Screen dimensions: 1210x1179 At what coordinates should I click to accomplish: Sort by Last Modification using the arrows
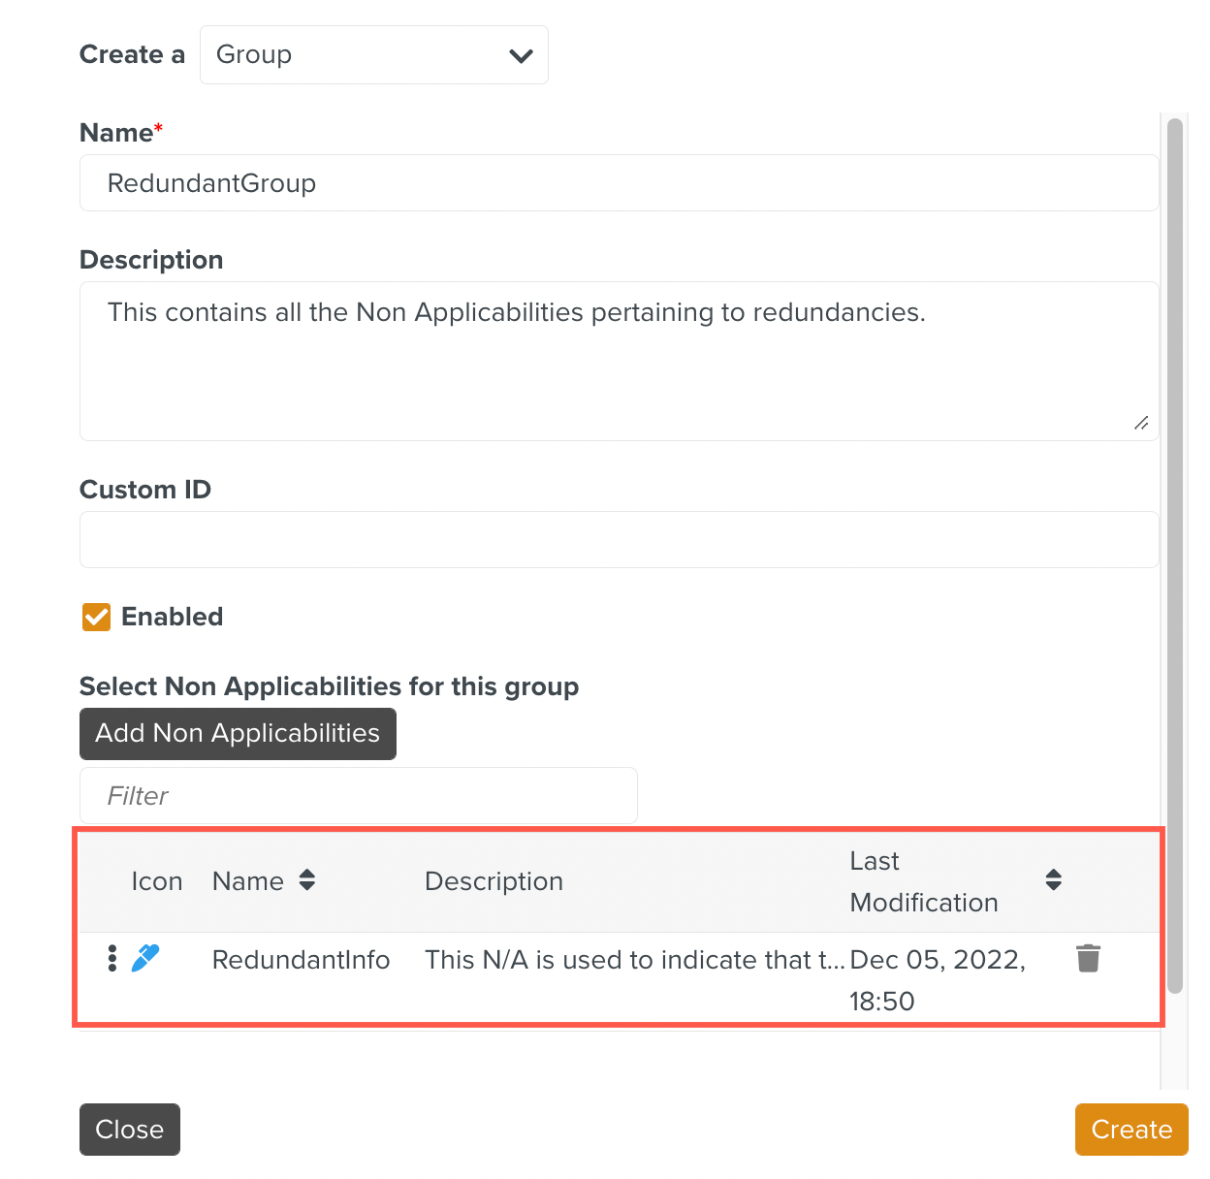(x=1053, y=880)
